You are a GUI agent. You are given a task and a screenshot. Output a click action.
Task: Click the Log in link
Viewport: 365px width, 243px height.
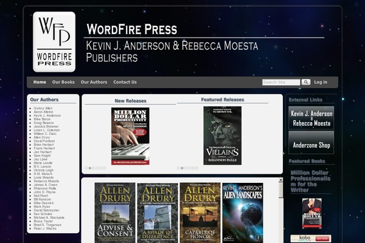(321, 82)
